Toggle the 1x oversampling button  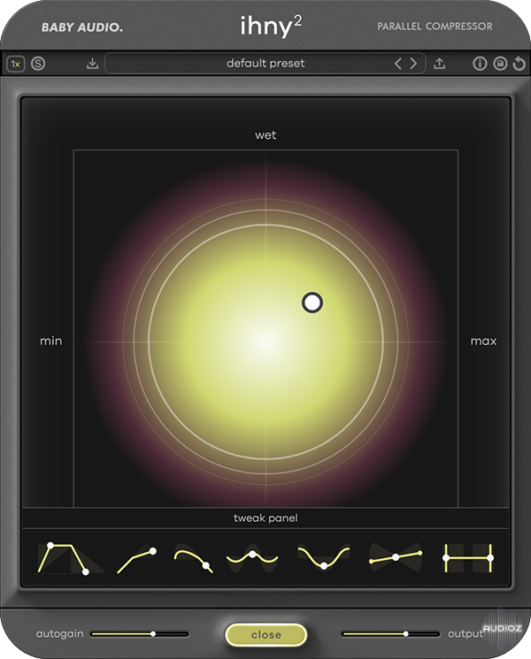(16, 64)
